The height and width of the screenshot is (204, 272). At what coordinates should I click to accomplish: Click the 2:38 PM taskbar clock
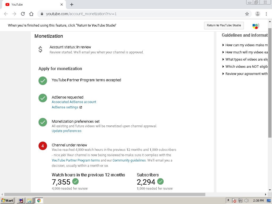pos(258,201)
